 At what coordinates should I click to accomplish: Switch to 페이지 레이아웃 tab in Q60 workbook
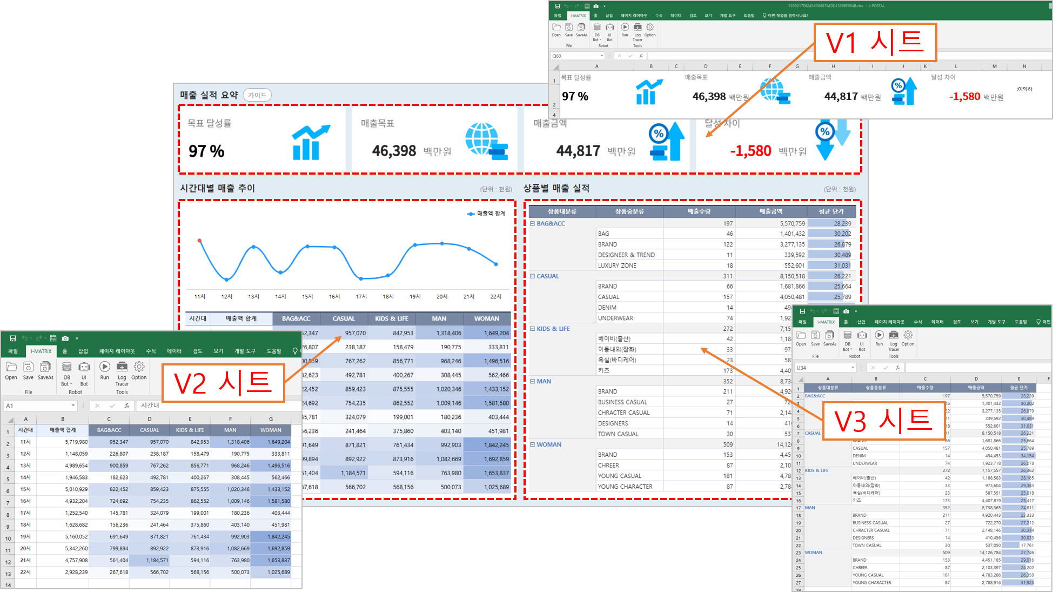click(x=633, y=16)
